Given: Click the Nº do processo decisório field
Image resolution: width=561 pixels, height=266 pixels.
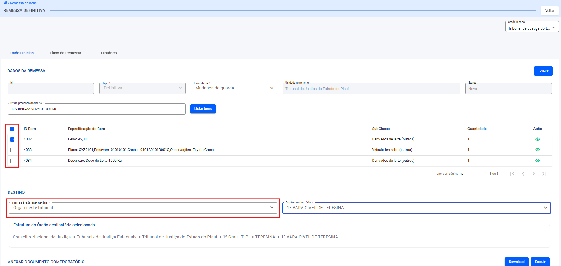Looking at the screenshot, I should pyautogui.click(x=96, y=109).
